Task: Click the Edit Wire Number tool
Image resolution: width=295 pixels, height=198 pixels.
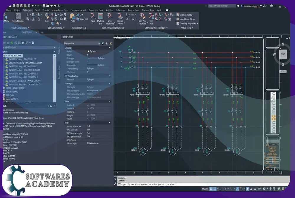Action: [142, 19]
